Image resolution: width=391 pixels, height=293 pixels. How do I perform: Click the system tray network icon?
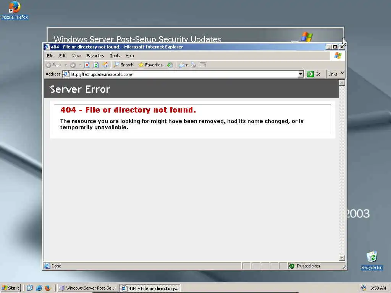point(364,288)
